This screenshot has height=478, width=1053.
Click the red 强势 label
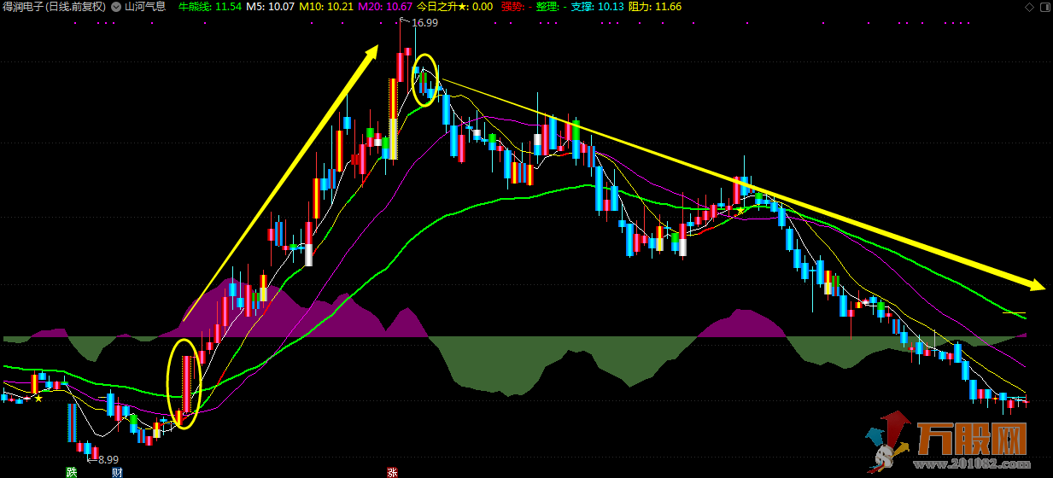[x=517, y=6]
